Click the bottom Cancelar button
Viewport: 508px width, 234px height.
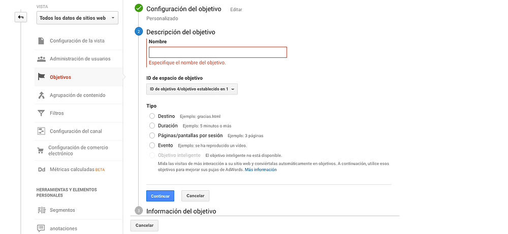coord(144,225)
